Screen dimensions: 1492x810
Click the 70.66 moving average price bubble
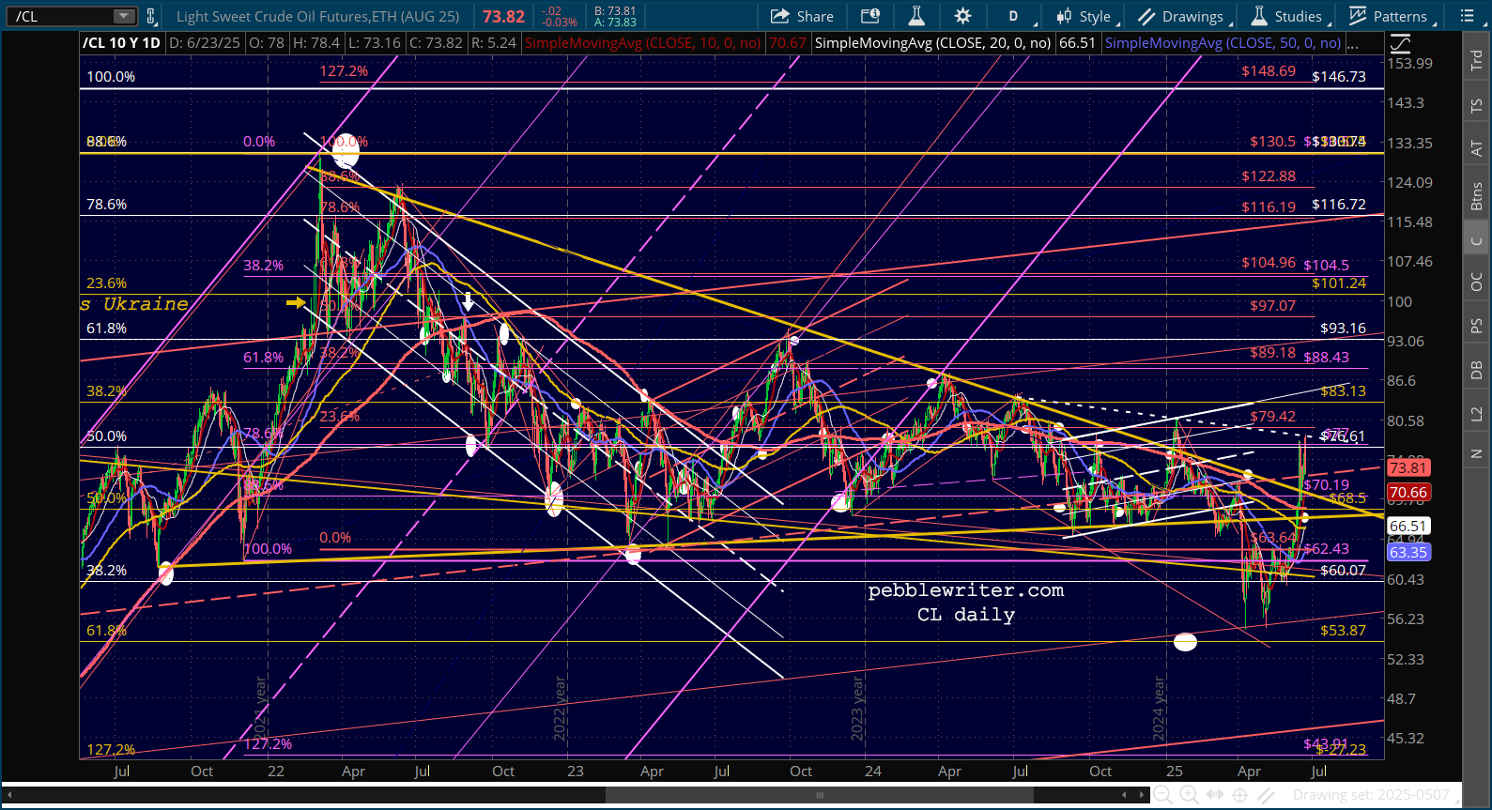(1407, 492)
